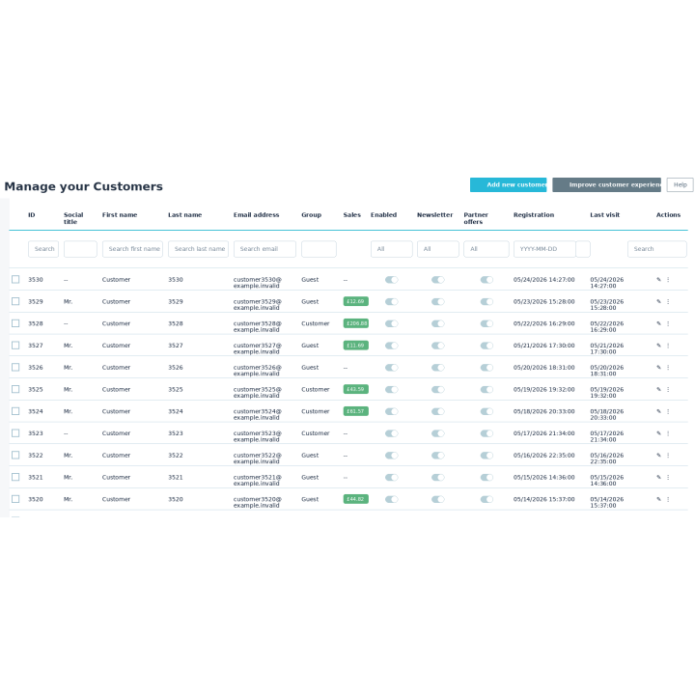Click the £206.88 sales badge
The height and width of the screenshot is (695, 695).
point(356,323)
